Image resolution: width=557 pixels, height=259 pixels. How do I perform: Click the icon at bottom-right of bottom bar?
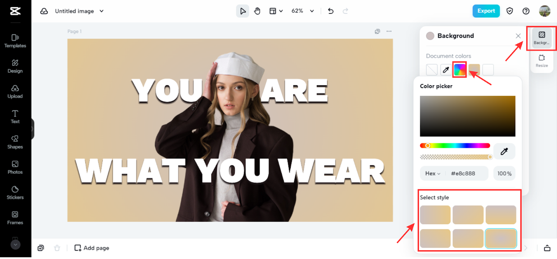[x=547, y=248]
